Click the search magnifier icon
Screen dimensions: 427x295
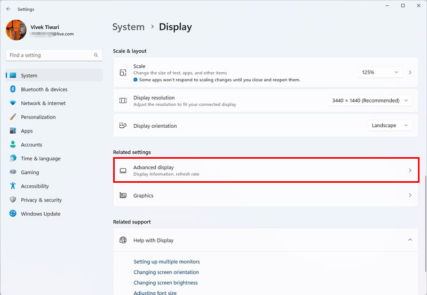[x=96, y=55]
